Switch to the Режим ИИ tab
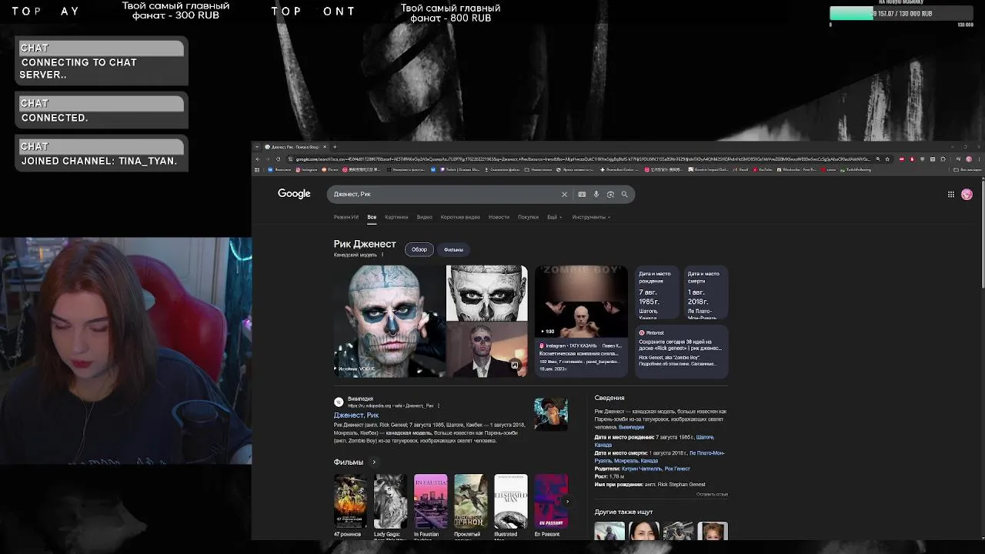The height and width of the screenshot is (554, 985). click(x=346, y=217)
